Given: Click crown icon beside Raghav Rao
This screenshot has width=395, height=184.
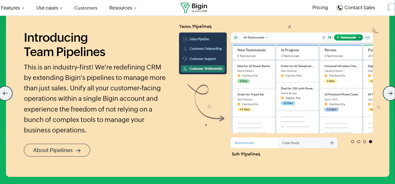Looking at the screenshot, I should tap(283, 98).
